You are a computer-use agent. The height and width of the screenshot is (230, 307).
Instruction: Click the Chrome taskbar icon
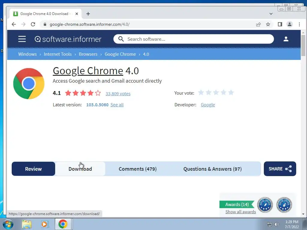(x=63, y=224)
